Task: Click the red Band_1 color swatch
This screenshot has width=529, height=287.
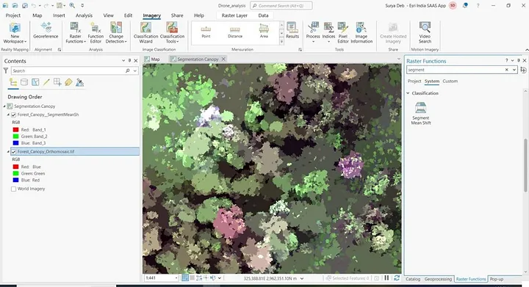Action: [x=15, y=130]
